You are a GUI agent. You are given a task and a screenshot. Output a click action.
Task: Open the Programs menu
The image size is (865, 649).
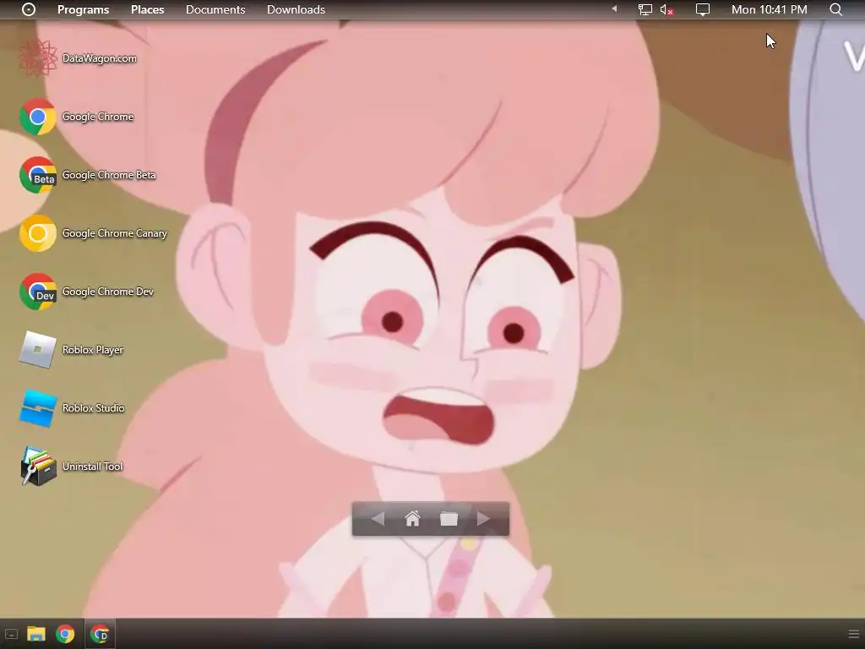tap(84, 9)
